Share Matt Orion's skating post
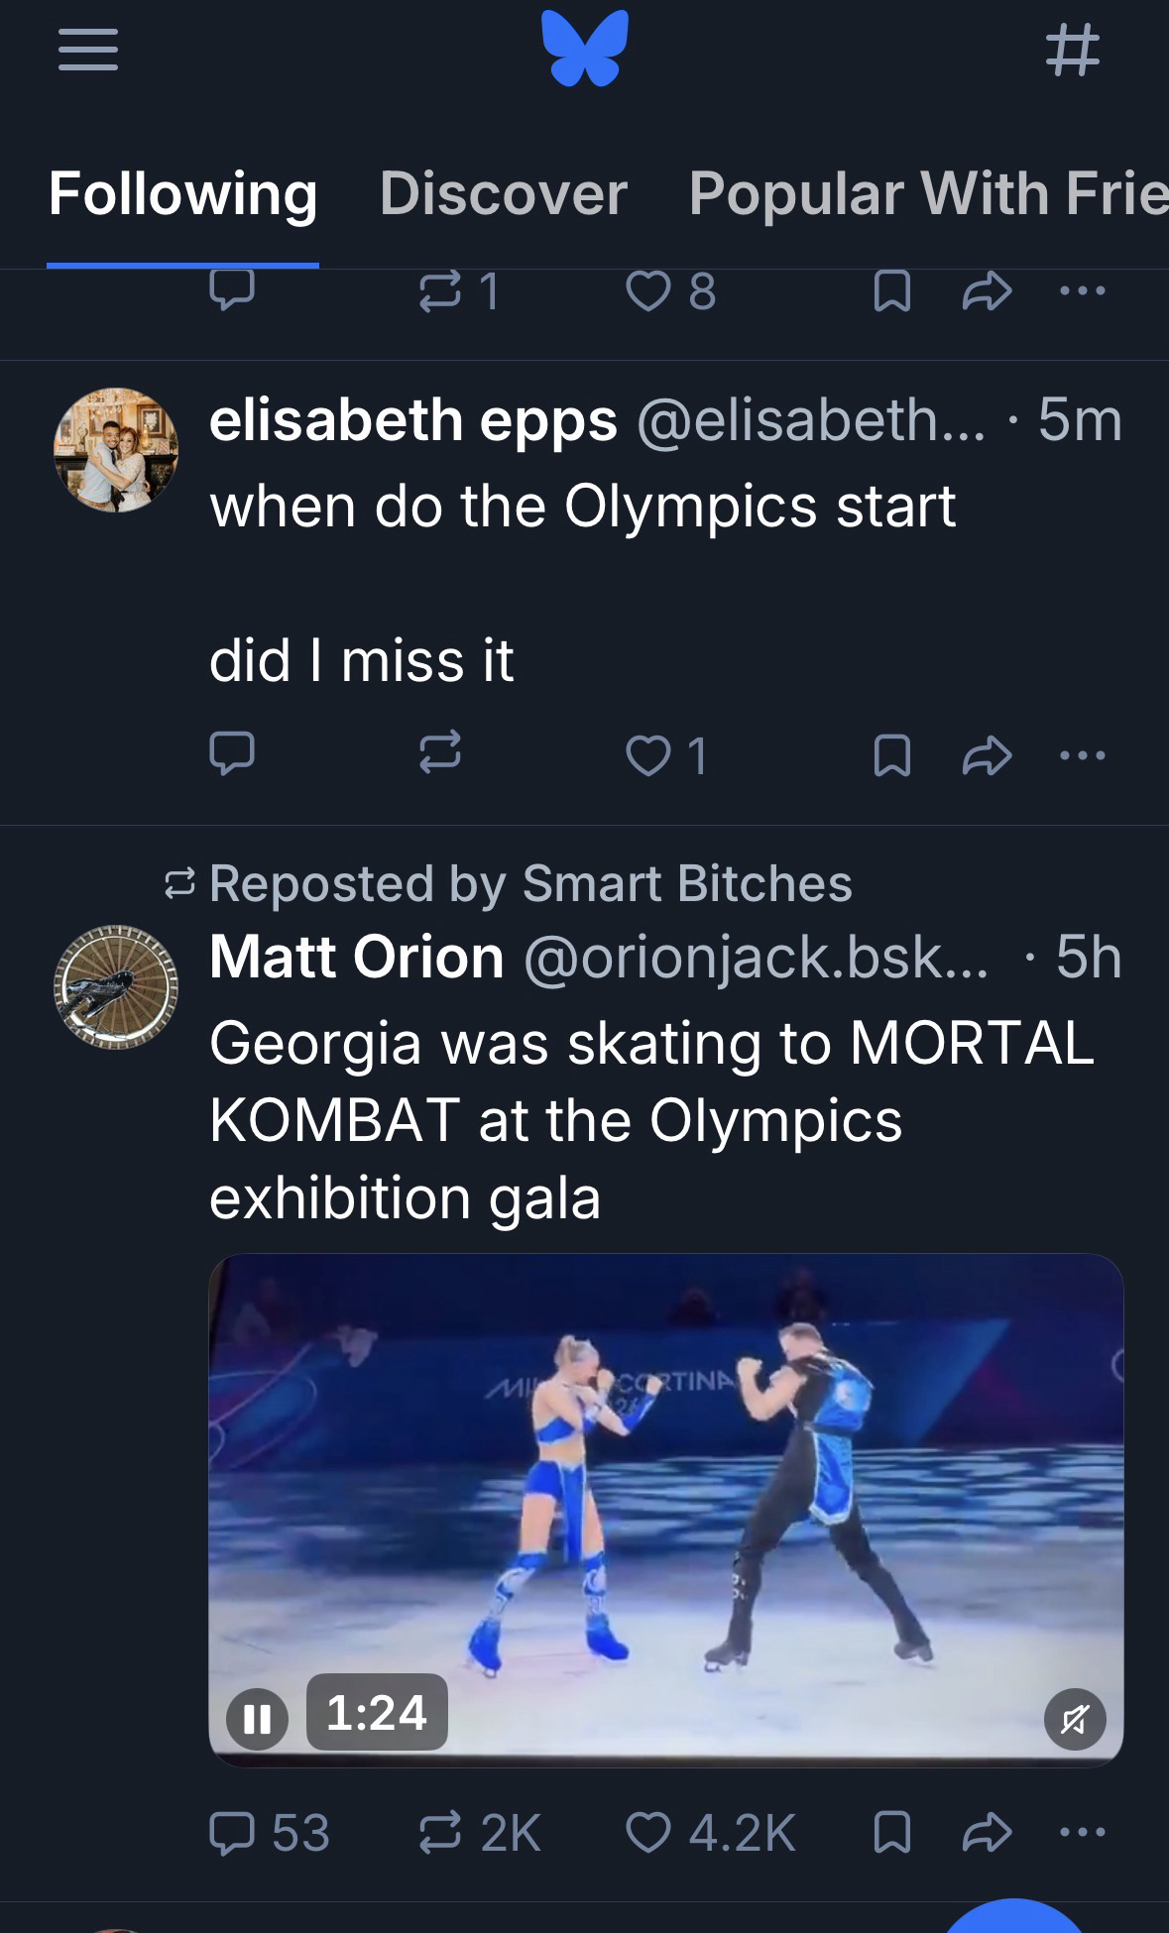Screen dimensions: 1169x1933 point(988,1832)
